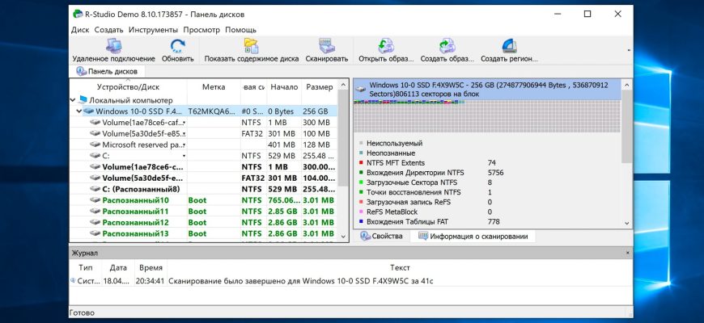
Task: Click the Открыть образ toolbar icon
Action: coord(386,46)
